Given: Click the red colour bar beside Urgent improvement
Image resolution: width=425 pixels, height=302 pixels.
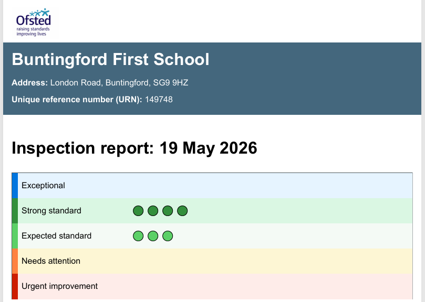Looking at the screenshot, I should (x=15, y=286).
